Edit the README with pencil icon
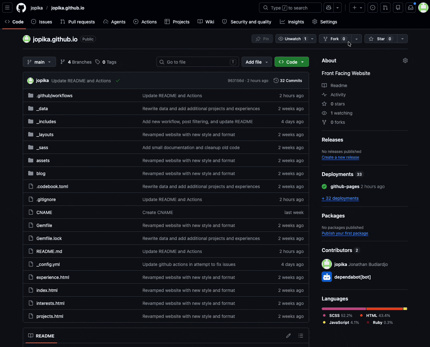Image resolution: width=430 pixels, height=347 pixels. pos(288,336)
